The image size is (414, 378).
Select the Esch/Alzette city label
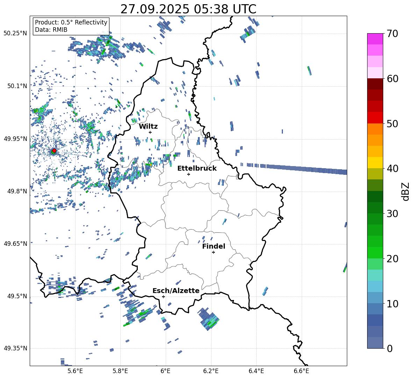176,291
